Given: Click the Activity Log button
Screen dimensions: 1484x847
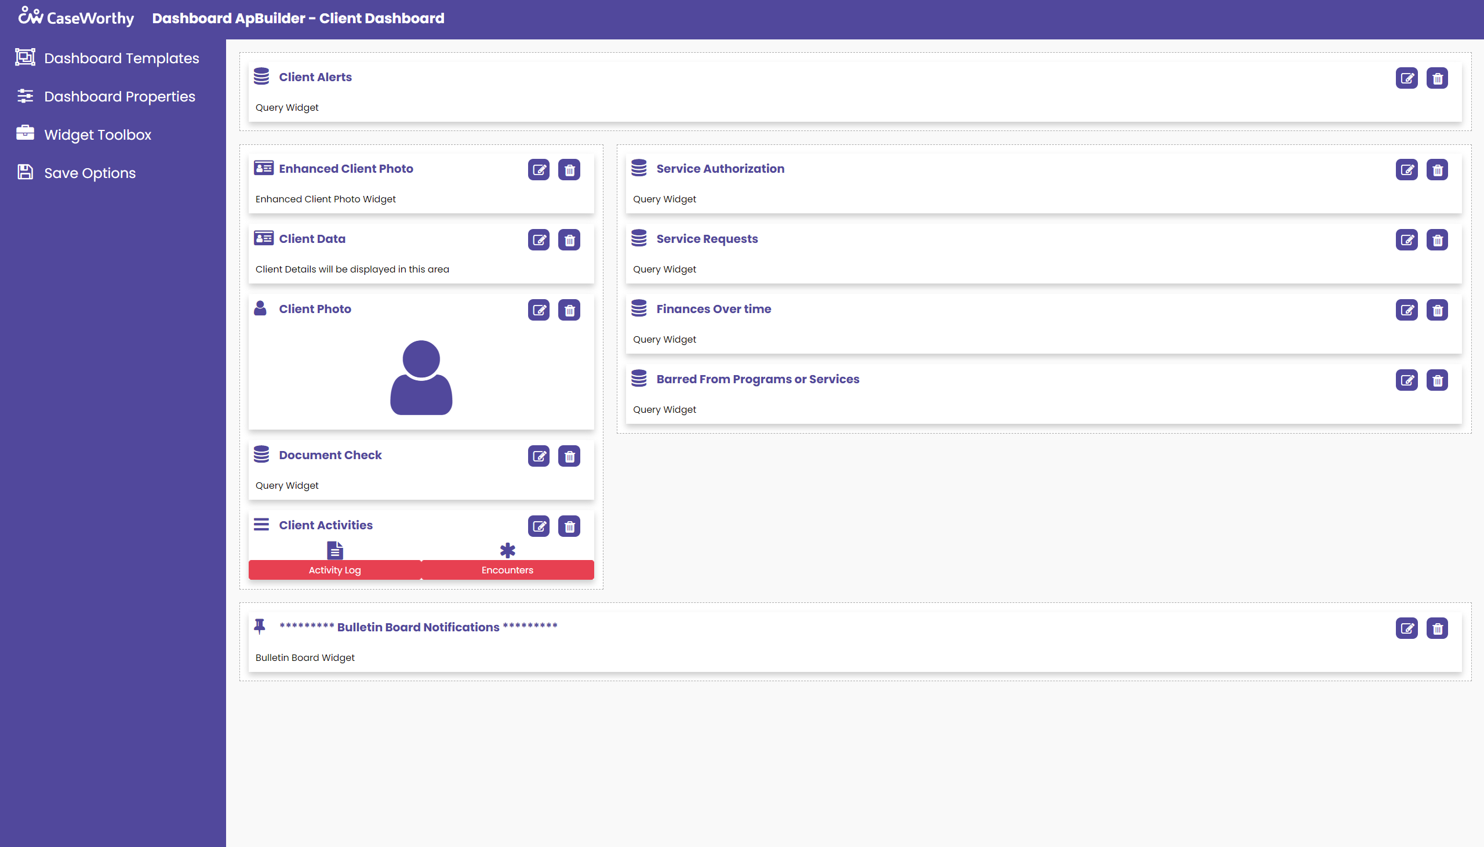Looking at the screenshot, I should coord(334,569).
